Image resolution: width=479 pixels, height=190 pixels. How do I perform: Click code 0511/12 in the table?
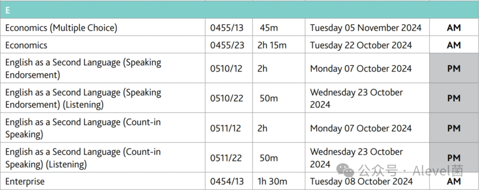tap(225, 128)
